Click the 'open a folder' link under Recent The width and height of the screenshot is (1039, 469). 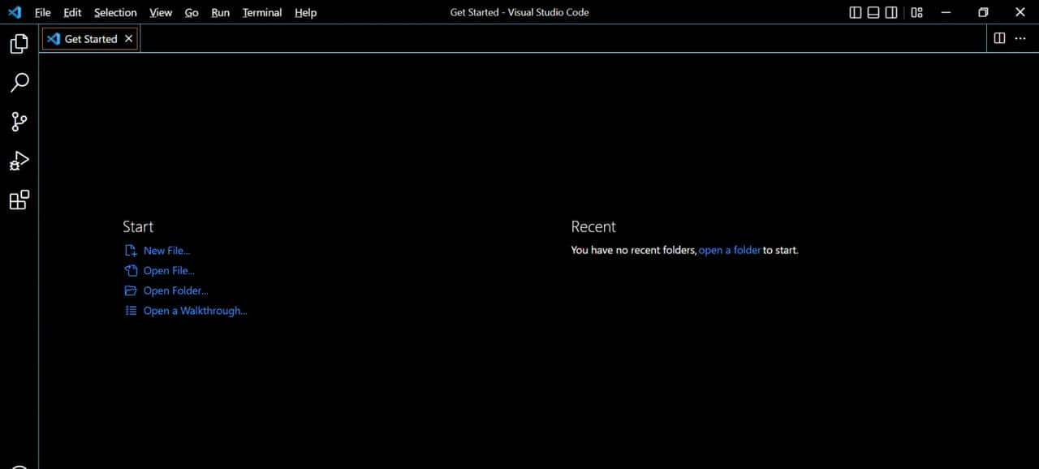(x=729, y=250)
